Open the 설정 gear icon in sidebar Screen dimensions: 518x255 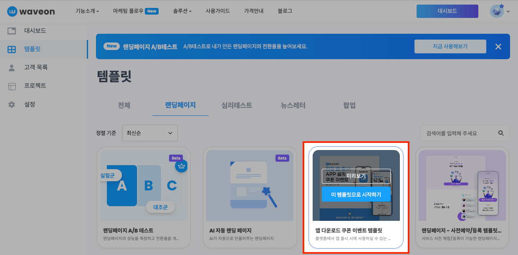(11, 104)
